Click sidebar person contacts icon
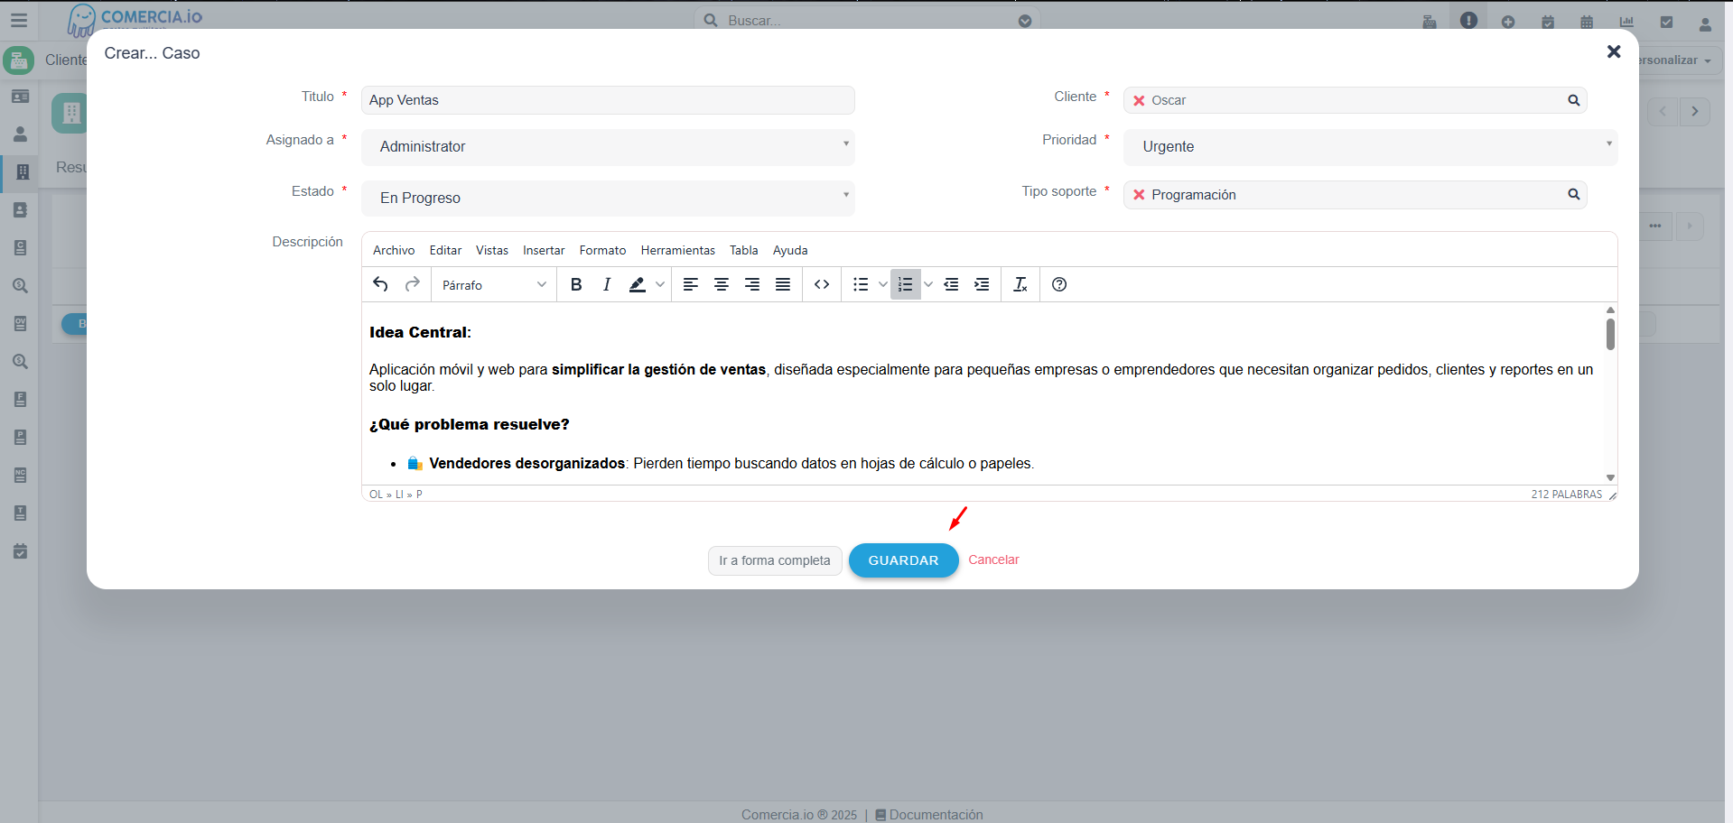 (x=20, y=134)
